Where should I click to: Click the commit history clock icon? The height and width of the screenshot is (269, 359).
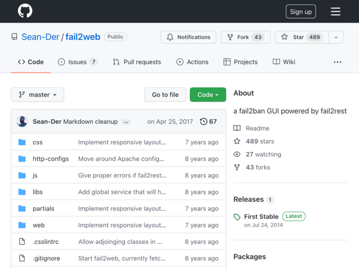pyautogui.click(x=203, y=122)
